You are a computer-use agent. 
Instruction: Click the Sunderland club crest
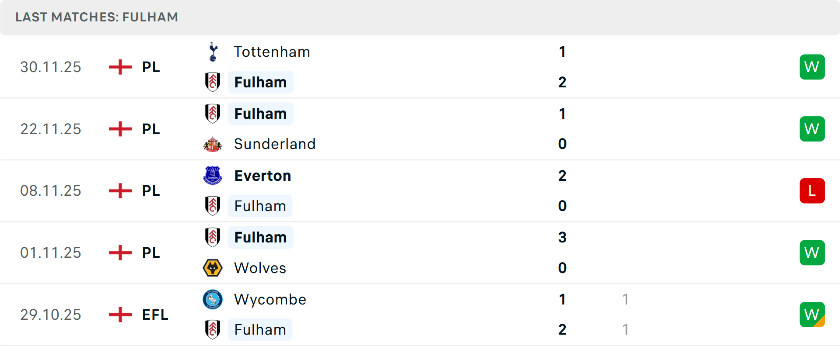213,144
